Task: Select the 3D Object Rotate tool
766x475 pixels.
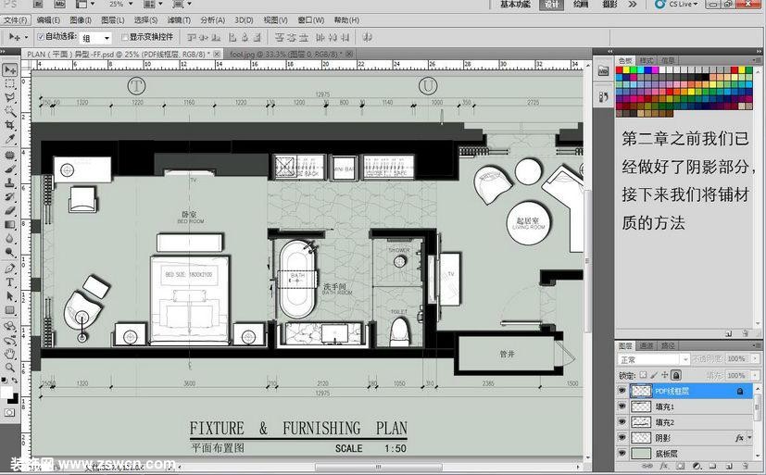Action: (10, 326)
